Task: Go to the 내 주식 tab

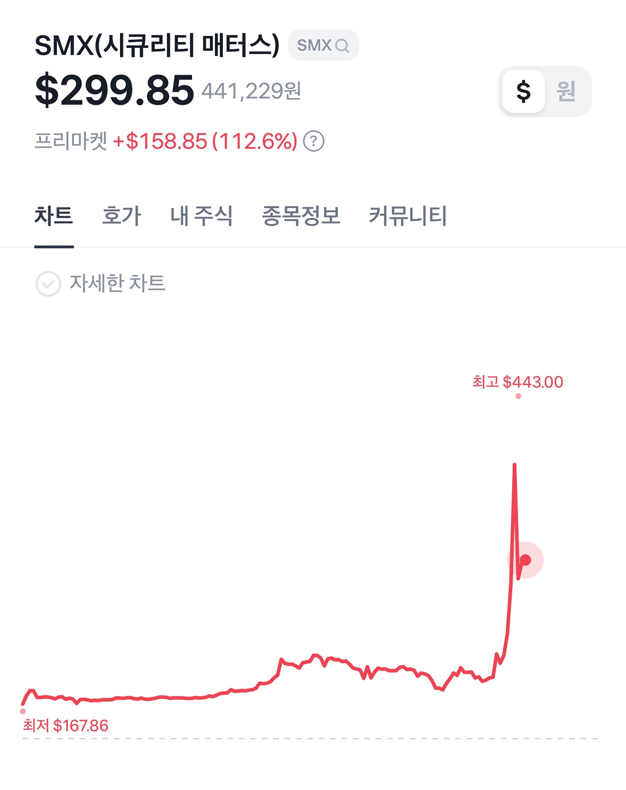Action: point(201,216)
